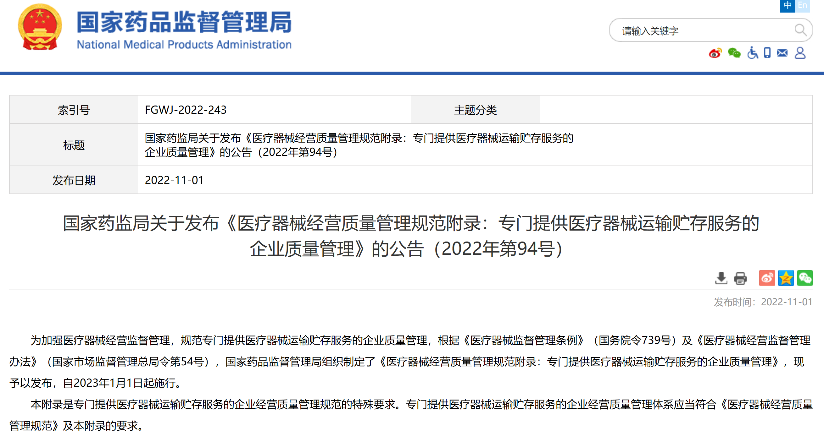Open the WeChat icon in header
Viewport: 824px width, 436px height.
[x=734, y=53]
